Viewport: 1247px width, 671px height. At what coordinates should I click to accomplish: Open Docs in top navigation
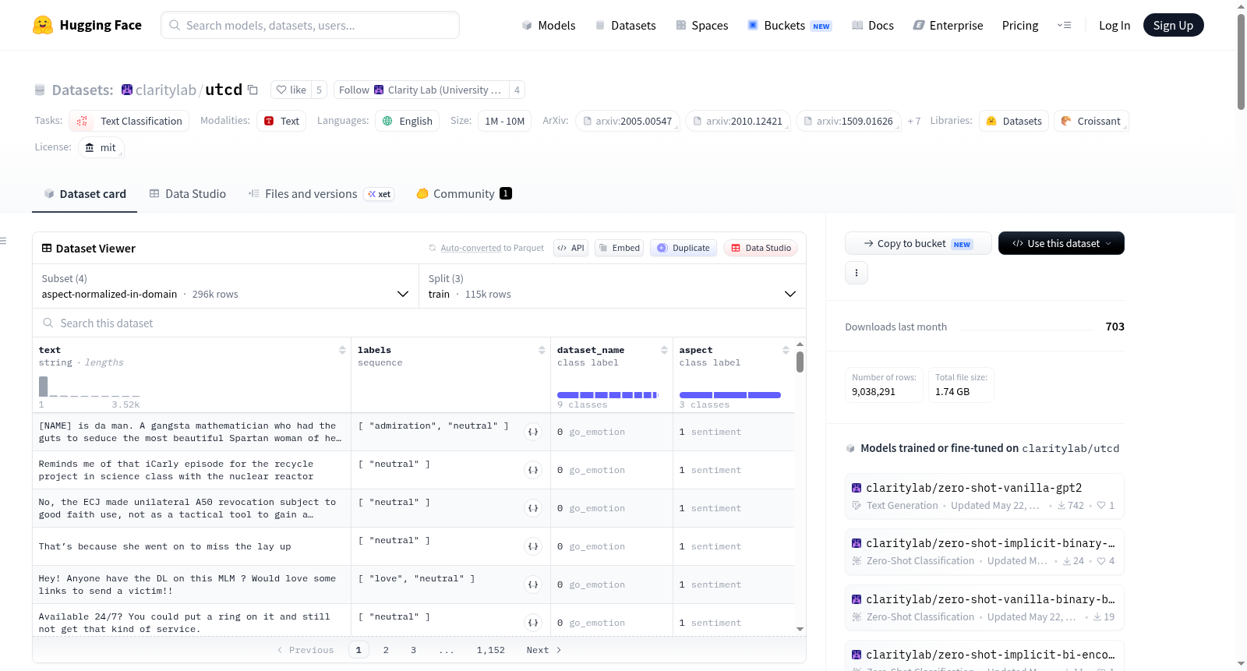click(873, 25)
